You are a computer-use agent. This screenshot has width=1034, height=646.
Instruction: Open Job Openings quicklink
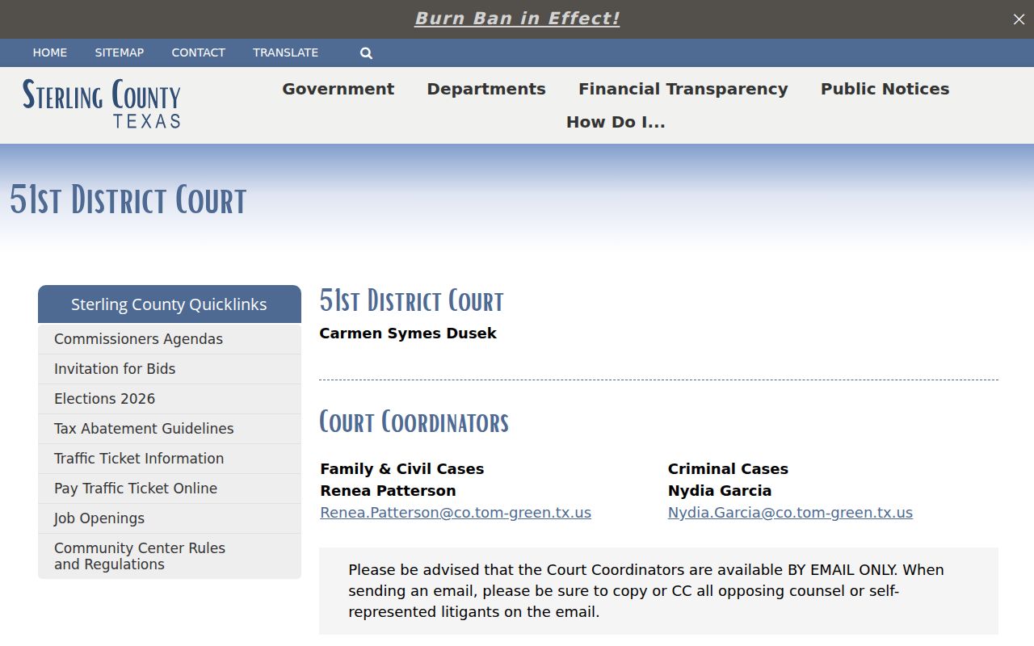170,518
